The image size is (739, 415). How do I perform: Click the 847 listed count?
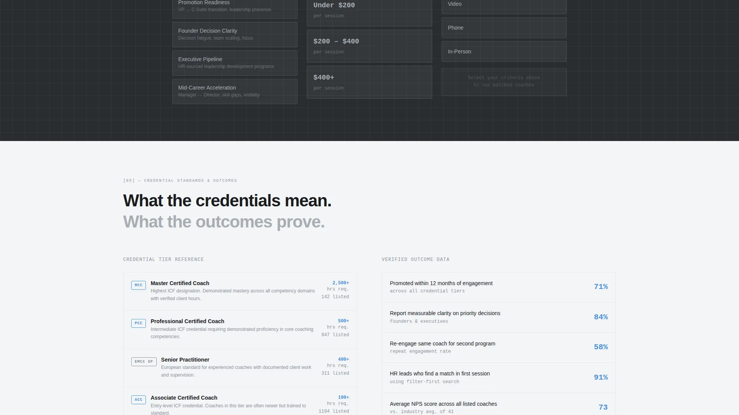(x=335, y=335)
